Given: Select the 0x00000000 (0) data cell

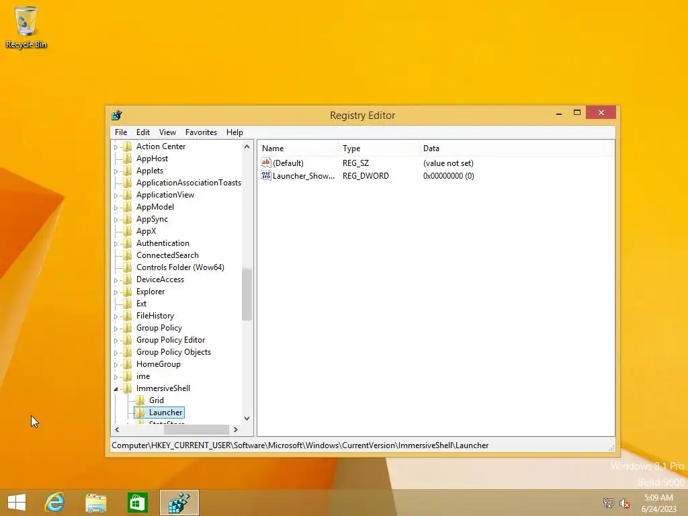Looking at the screenshot, I should pyautogui.click(x=448, y=175).
